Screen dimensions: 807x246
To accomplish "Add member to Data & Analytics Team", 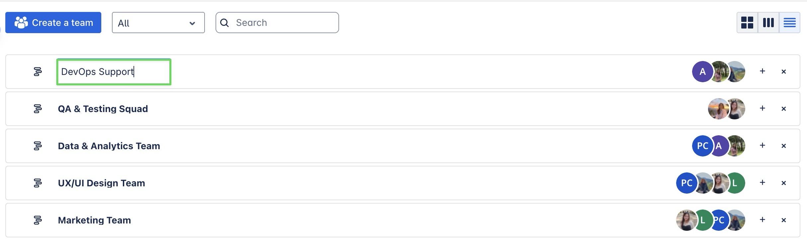I will [762, 146].
